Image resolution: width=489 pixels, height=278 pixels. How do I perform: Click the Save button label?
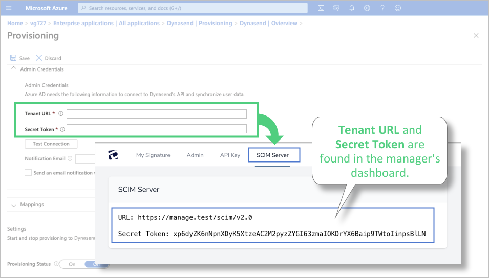[25, 58]
